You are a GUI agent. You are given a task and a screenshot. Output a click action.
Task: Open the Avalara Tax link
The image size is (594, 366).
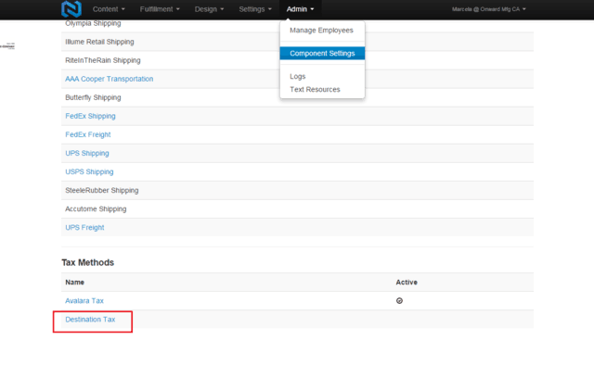(x=84, y=300)
